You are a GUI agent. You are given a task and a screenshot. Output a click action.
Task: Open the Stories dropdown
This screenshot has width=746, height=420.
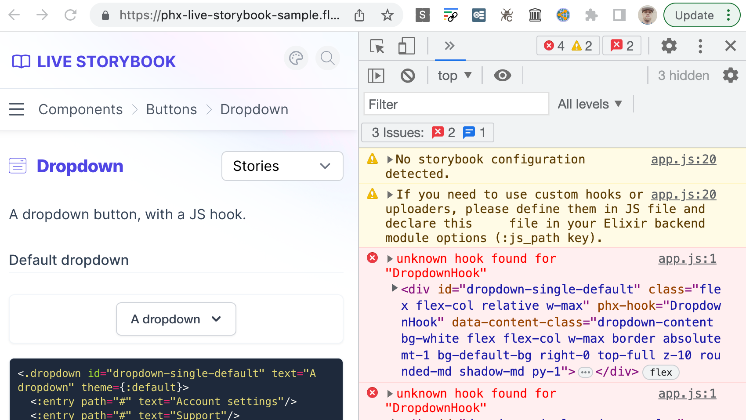point(282,166)
